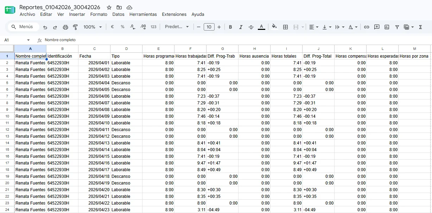Expand the Predet... font dropdown
Viewport: 432px width, 213px height.
click(x=177, y=27)
